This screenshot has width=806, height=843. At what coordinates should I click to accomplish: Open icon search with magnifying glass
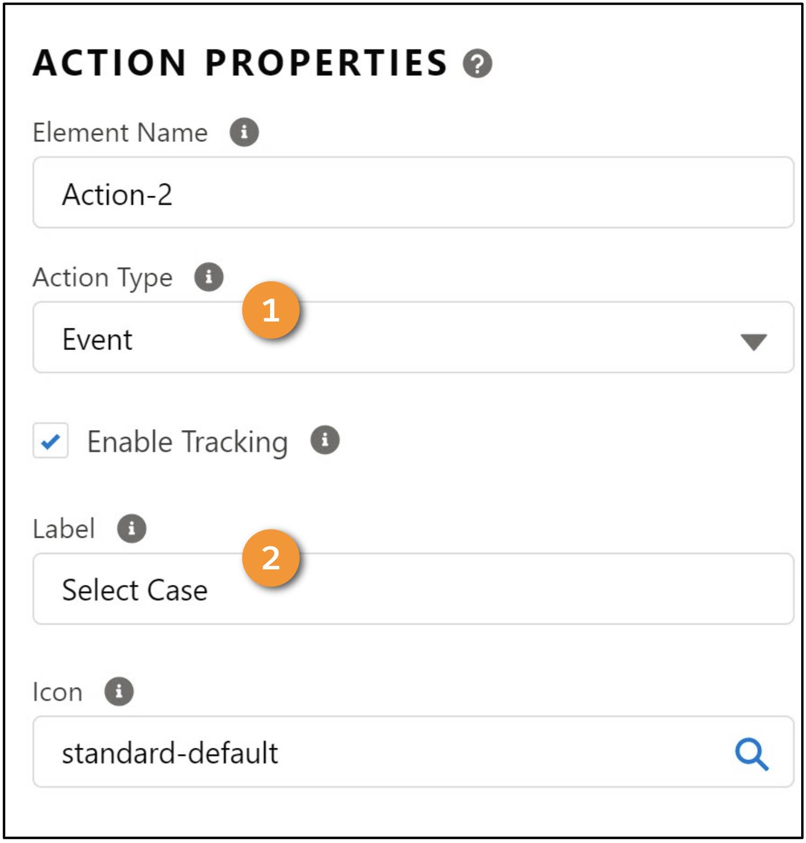pos(752,754)
